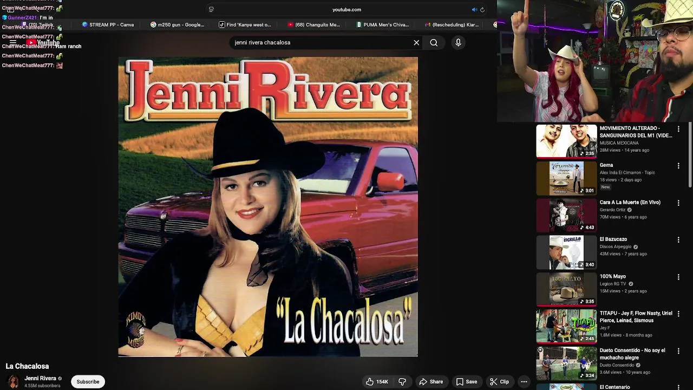693x390 pixels.
Task: Share the La Chacalosa video
Action: click(431, 381)
